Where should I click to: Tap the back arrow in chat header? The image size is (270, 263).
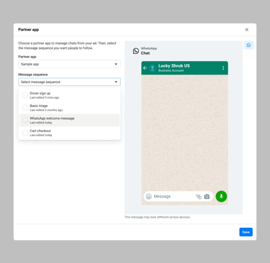pos(145,68)
